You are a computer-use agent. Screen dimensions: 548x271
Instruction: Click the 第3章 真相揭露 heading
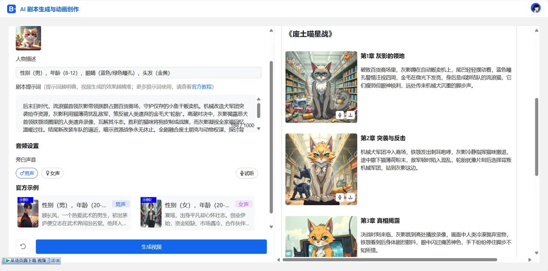pos(380,221)
